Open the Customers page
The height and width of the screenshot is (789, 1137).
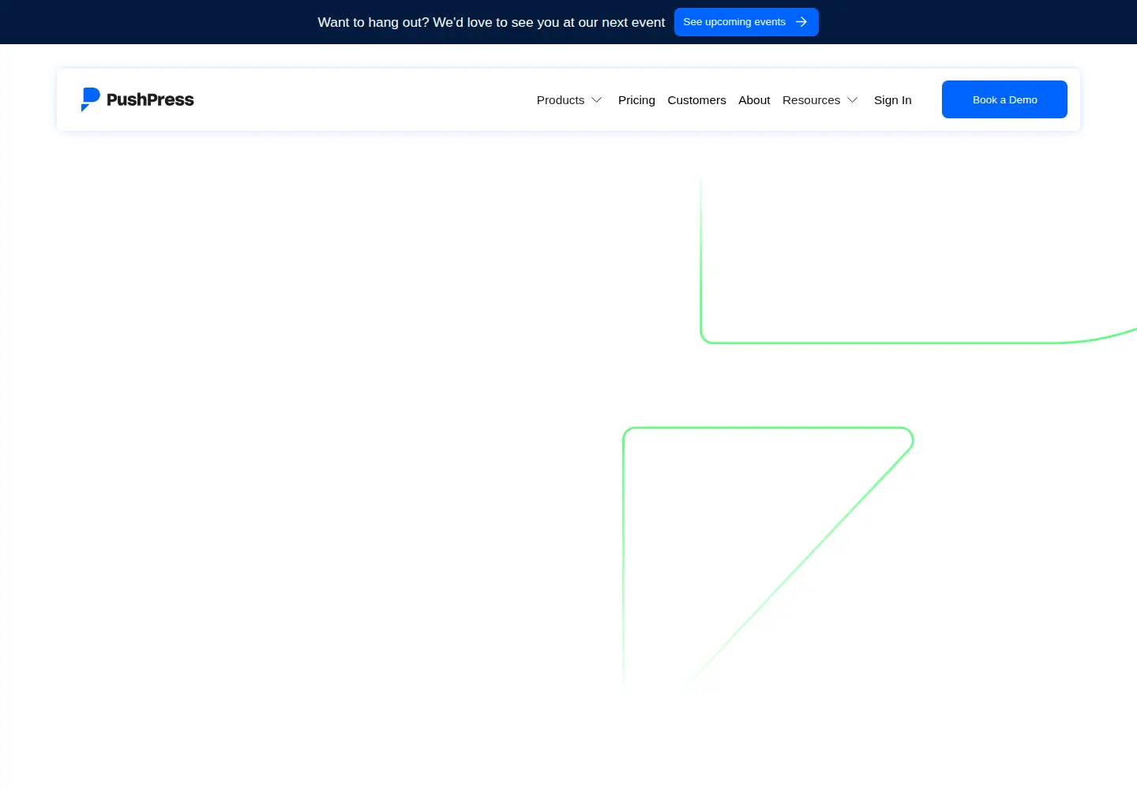pos(696,100)
